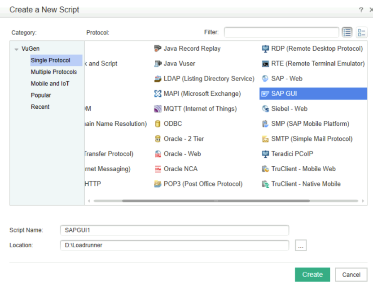
Task: Select the Siebel - Web label
Action: pos(289,109)
